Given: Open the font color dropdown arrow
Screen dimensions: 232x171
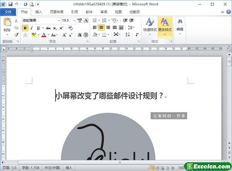Looking at the screenshot, I should [x=49, y=35].
